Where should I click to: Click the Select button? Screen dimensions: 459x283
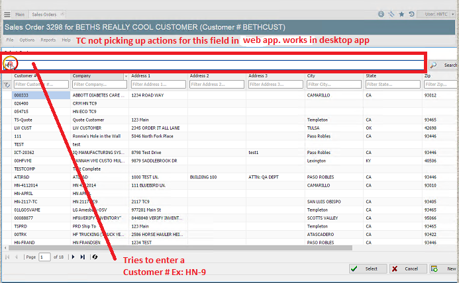point(366,268)
